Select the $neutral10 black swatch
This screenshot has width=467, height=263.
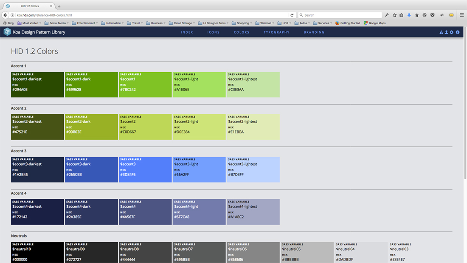click(37, 252)
